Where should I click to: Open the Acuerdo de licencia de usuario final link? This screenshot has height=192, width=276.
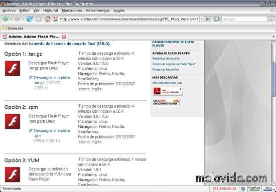(x=69, y=44)
